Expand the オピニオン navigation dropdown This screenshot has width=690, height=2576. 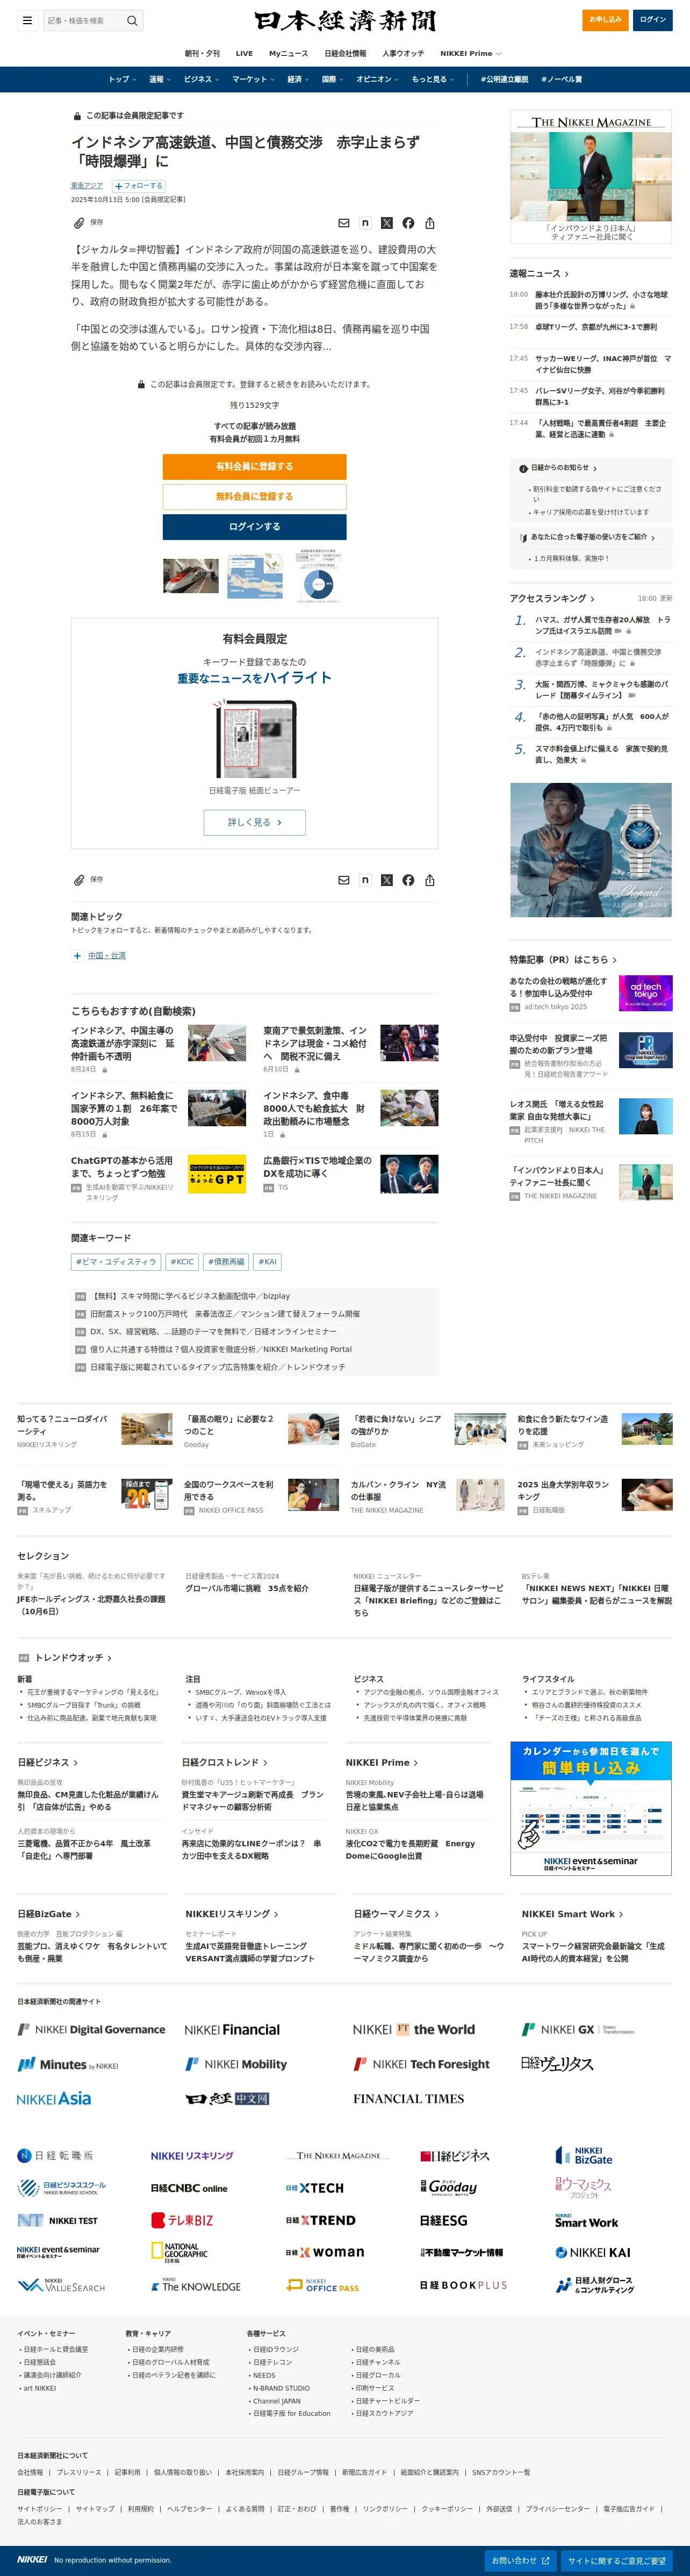(377, 79)
